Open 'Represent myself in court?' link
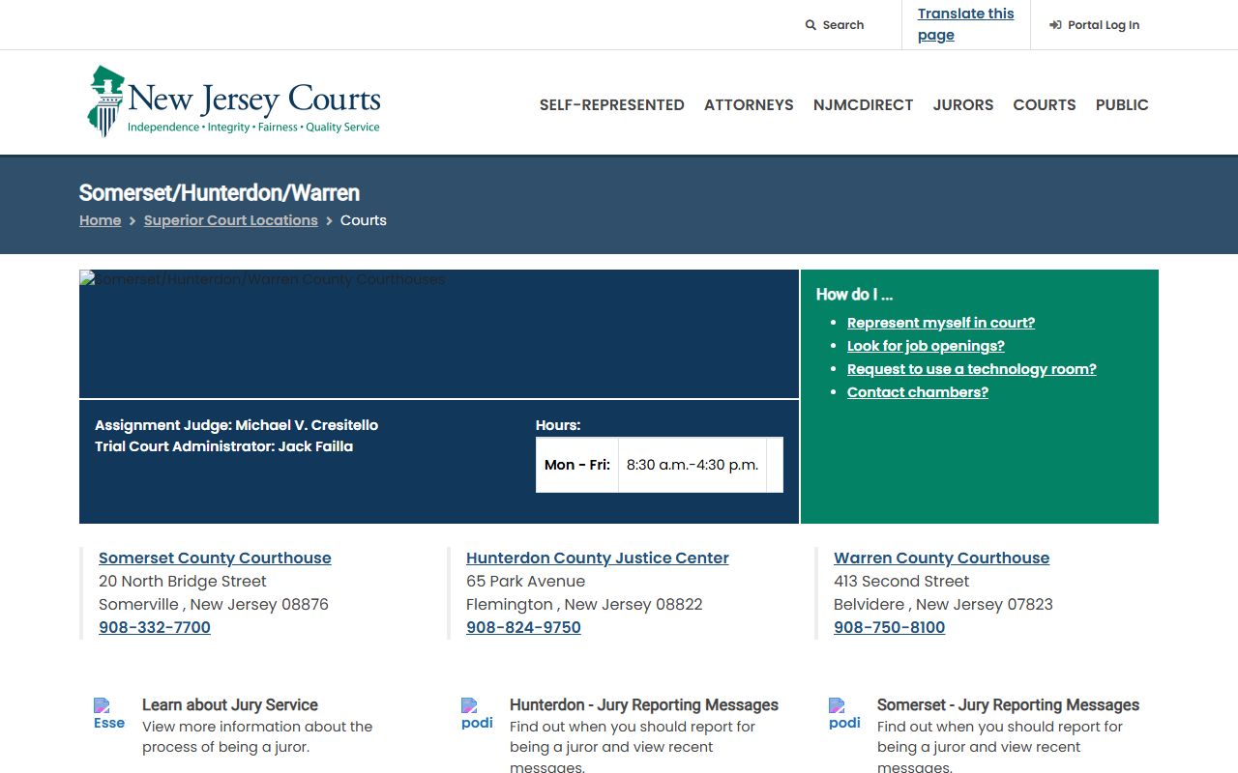This screenshot has height=773, width=1238. click(941, 323)
